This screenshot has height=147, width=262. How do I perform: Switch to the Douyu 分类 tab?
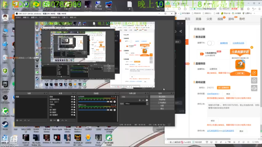(209, 19)
